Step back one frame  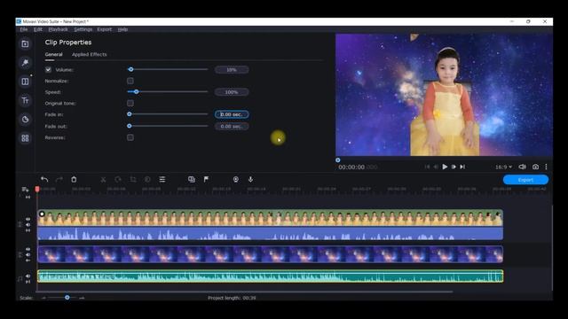[x=436, y=167]
